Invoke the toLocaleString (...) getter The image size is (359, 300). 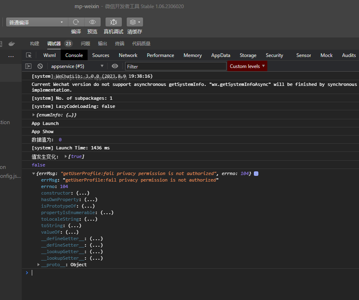(91, 219)
